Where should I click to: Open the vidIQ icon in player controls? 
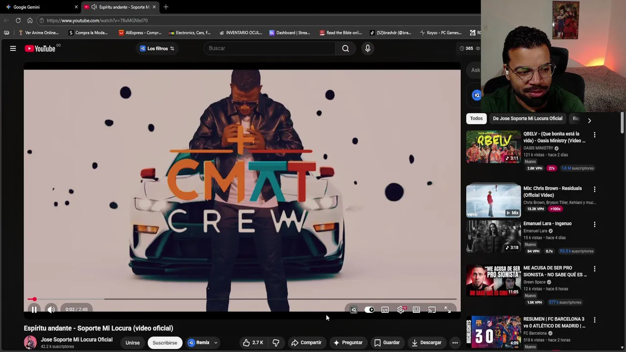point(354,310)
